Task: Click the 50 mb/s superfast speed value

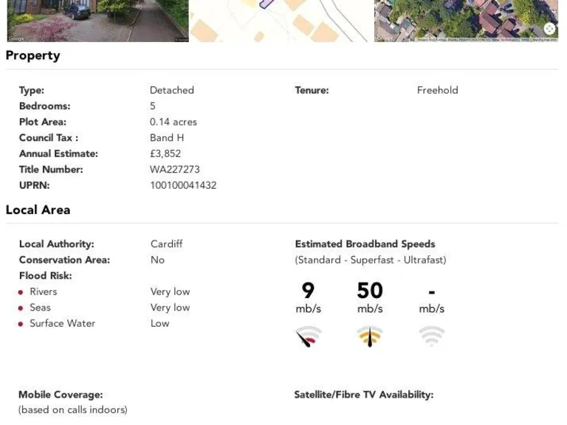Action: point(370,291)
